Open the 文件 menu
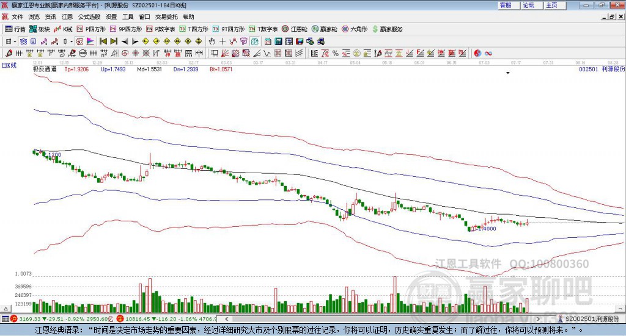Image resolution: width=626 pixels, height=336 pixels. tap(18, 16)
